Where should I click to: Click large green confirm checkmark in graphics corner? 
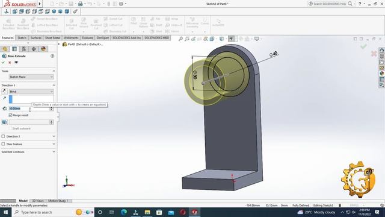(x=363, y=46)
